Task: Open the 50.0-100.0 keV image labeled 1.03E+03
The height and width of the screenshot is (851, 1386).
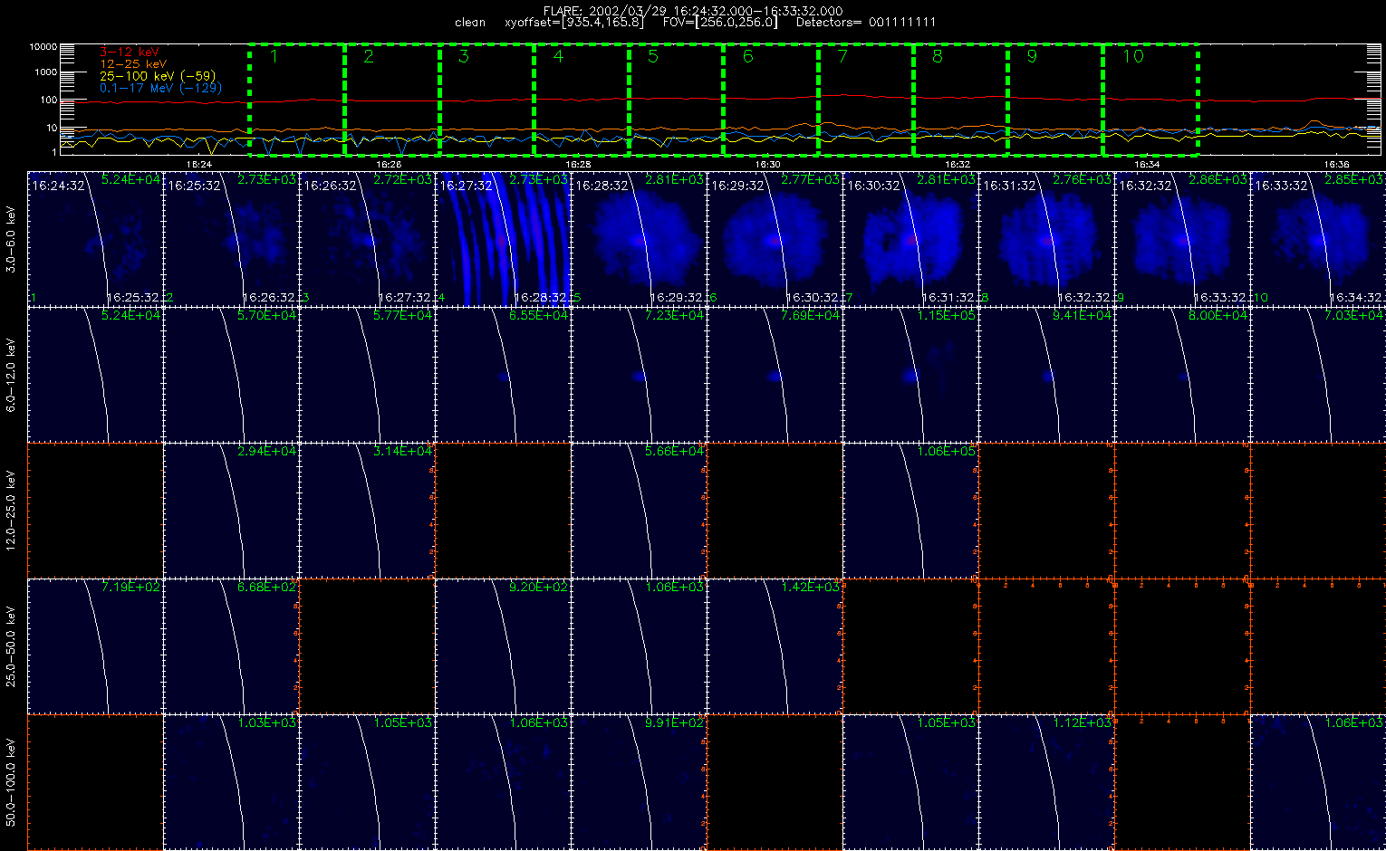Action: (x=231, y=781)
